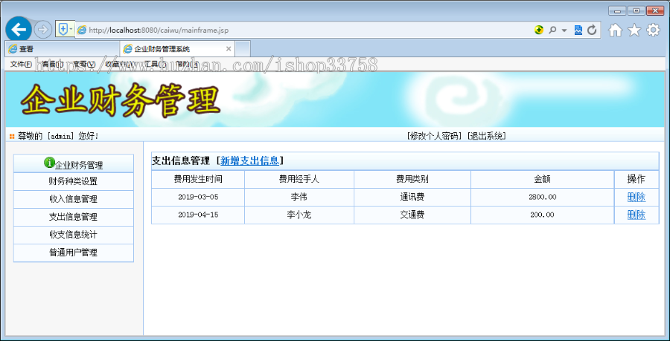Open 支出信息管理 in sidebar

pos(74,217)
